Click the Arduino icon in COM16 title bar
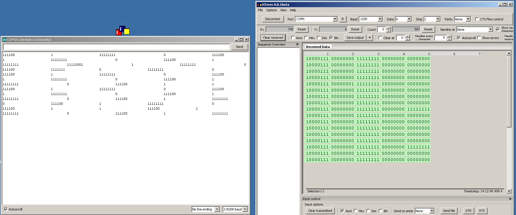Image resolution: width=516 pixels, height=215 pixels. [4, 40]
